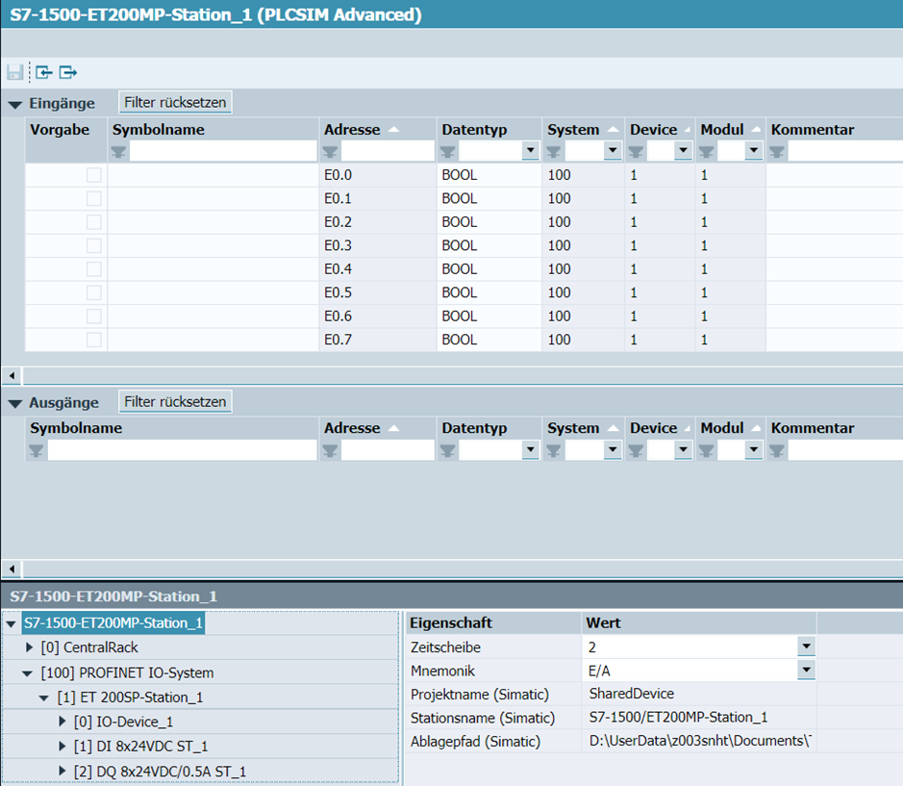Click Filter rücksetzen button in Eingänge
Viewport: 903px width, 786px height.
click(x=175, y=103)
